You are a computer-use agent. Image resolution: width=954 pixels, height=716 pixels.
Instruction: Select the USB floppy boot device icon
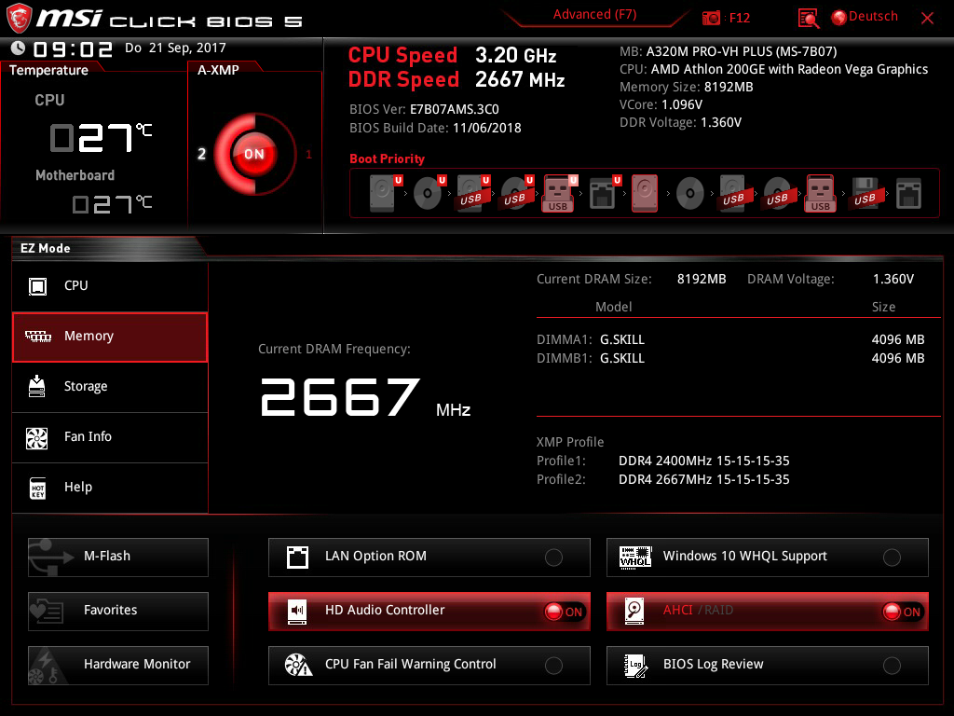pyautogui.click(x=865, y=194)
